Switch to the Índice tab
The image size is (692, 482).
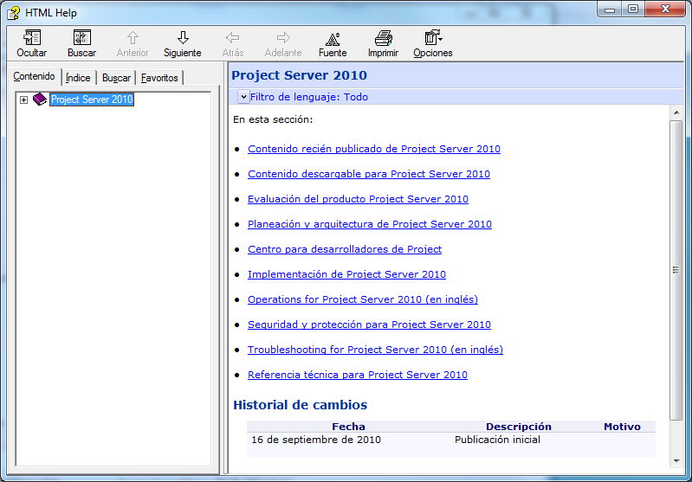78,78
